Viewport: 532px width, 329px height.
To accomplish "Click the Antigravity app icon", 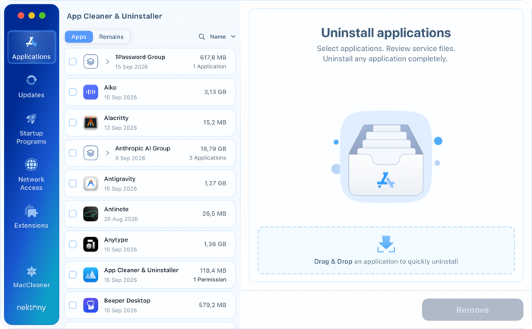I will pos(90,183).
